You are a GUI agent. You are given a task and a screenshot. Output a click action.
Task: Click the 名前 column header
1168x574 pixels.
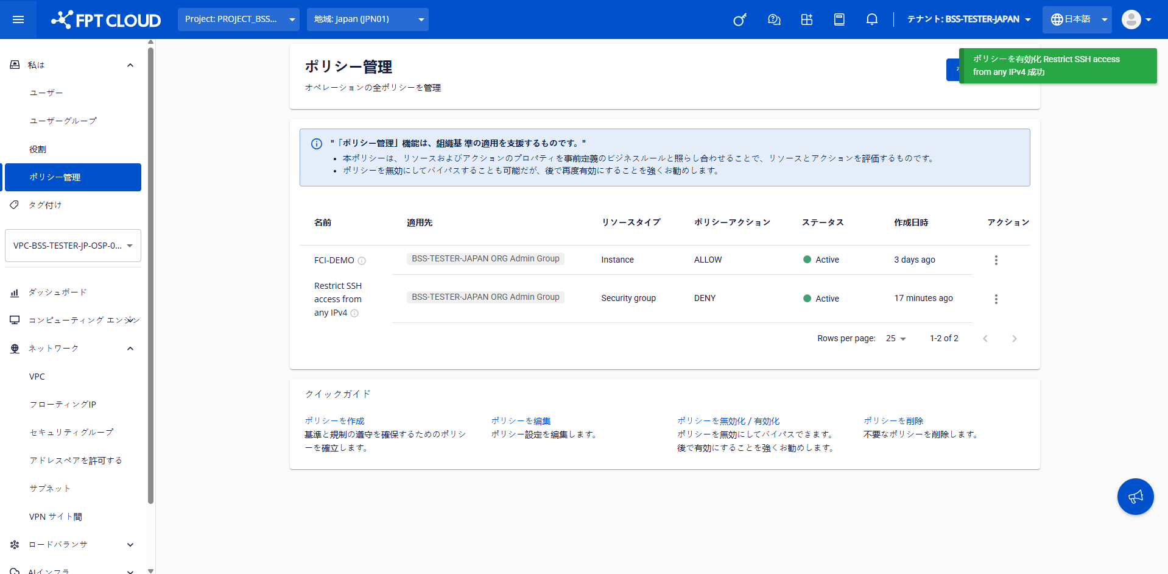coord(323,223)
